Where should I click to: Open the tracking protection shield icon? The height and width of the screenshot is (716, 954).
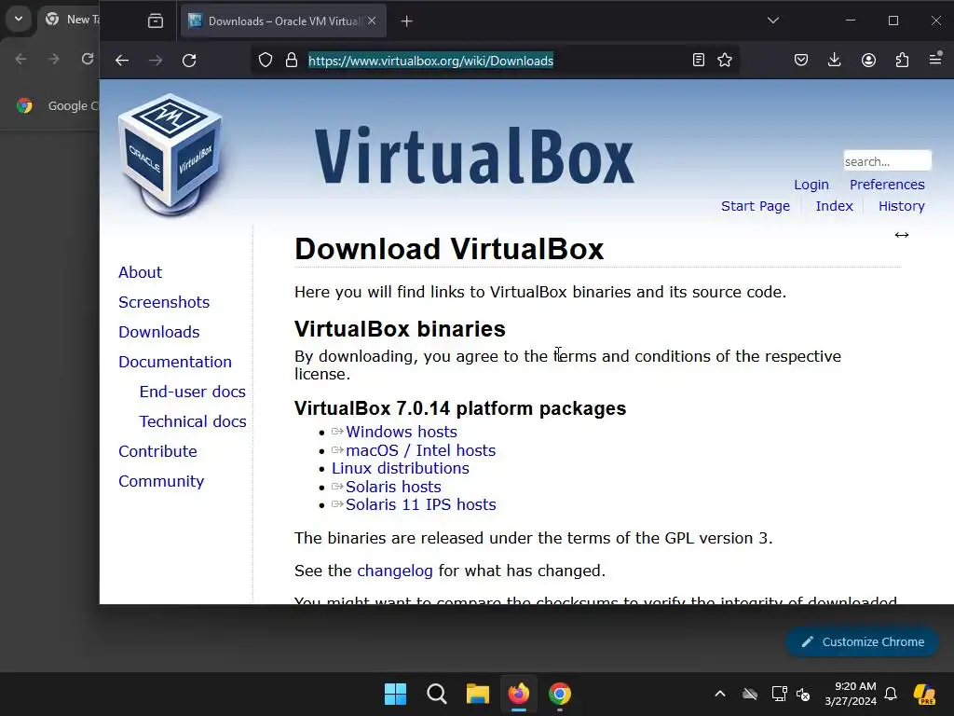pos(266,61)
